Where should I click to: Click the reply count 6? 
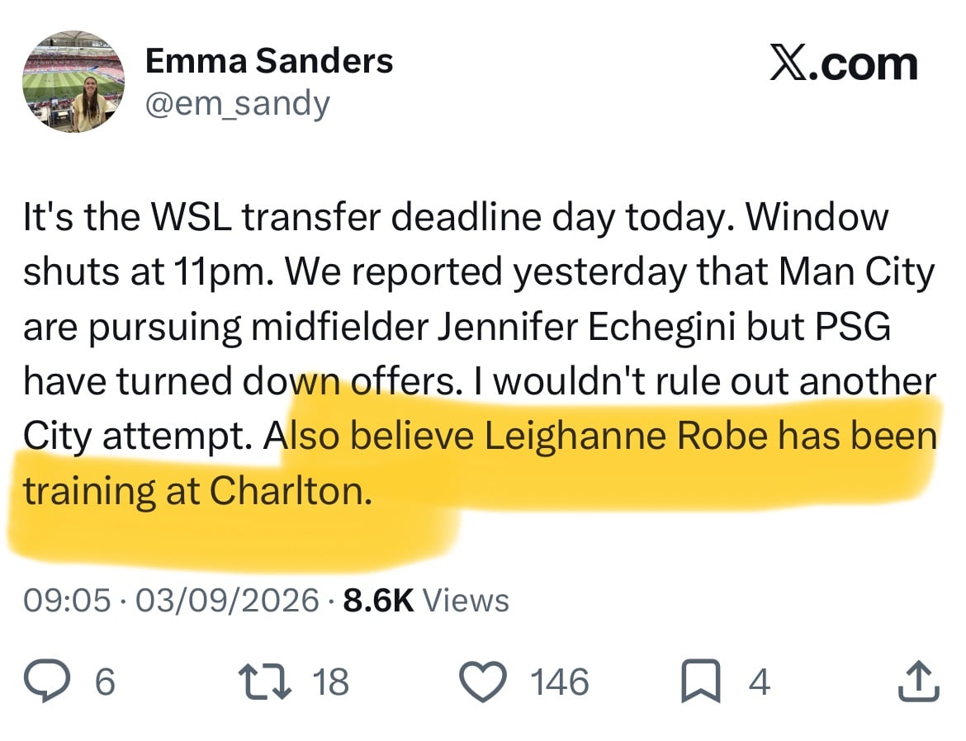[x=106, y=682]
